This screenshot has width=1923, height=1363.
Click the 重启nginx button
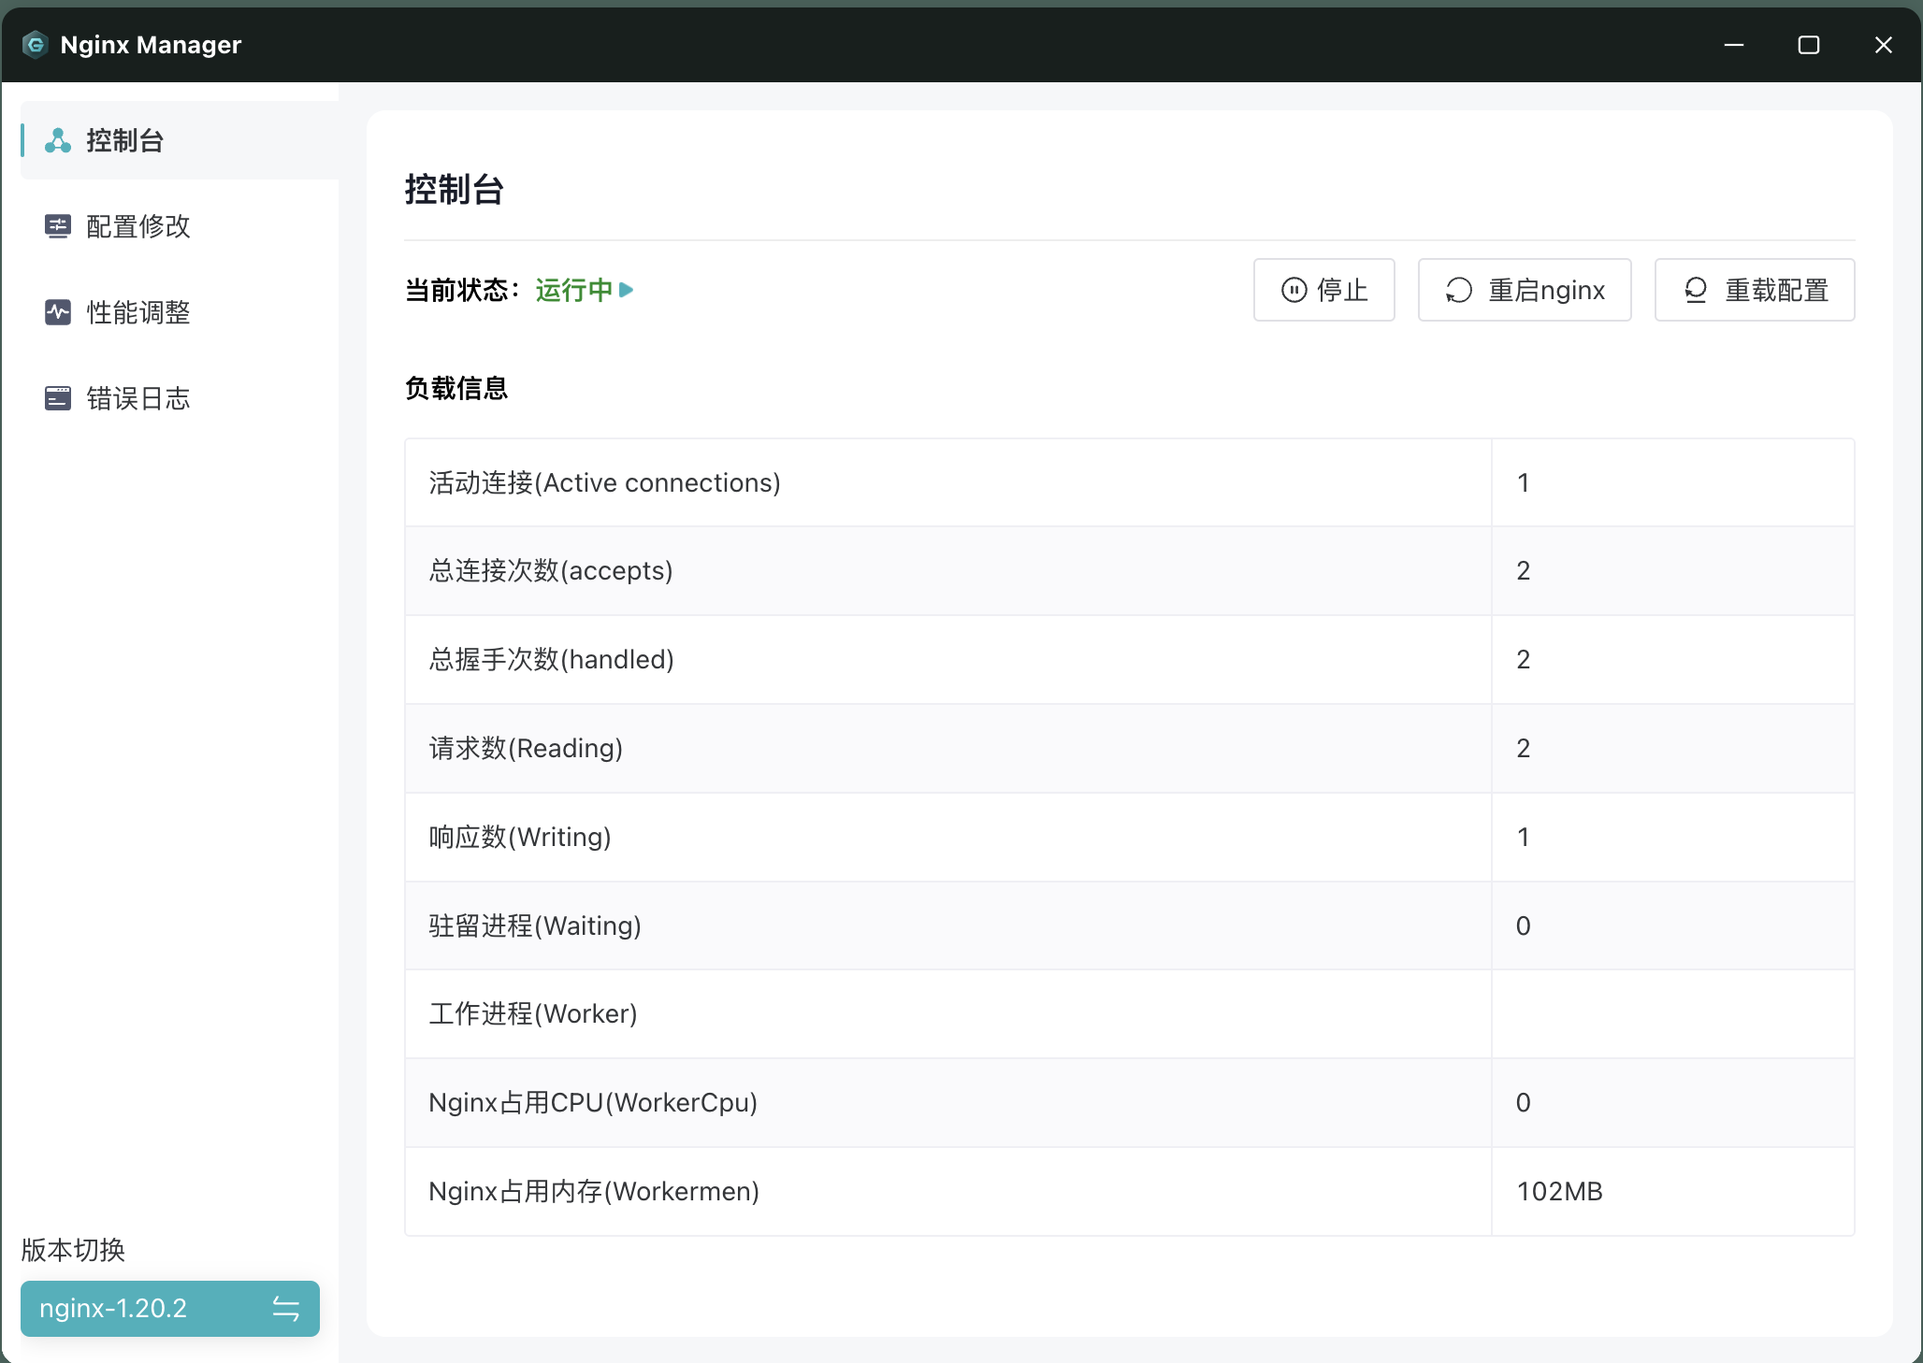coord(1524,290)
